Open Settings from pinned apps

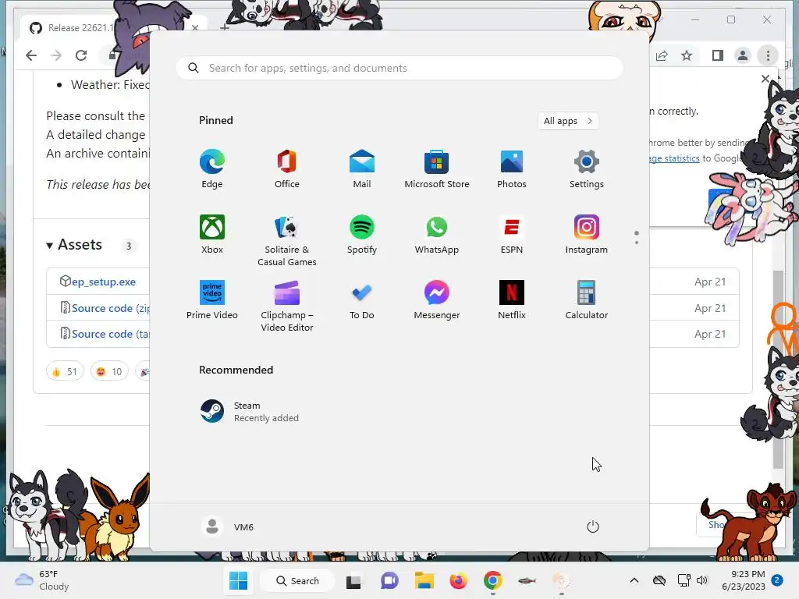[587, 169]
